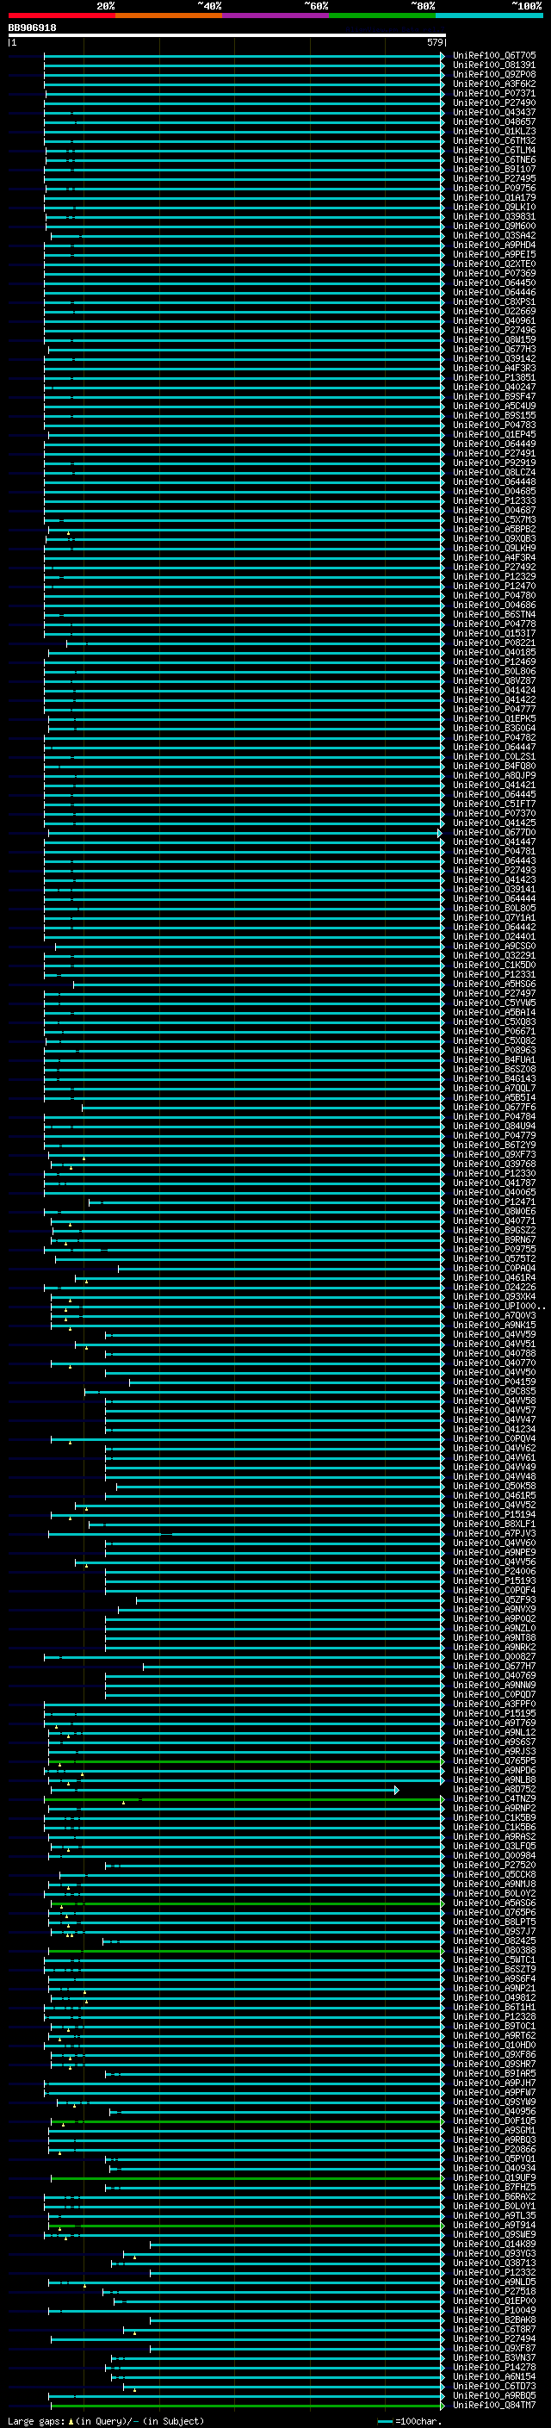The image size is (551, 2428).
Task: Select label UniRef100_C4TNZ9
Action: (x=494, y=1799)
